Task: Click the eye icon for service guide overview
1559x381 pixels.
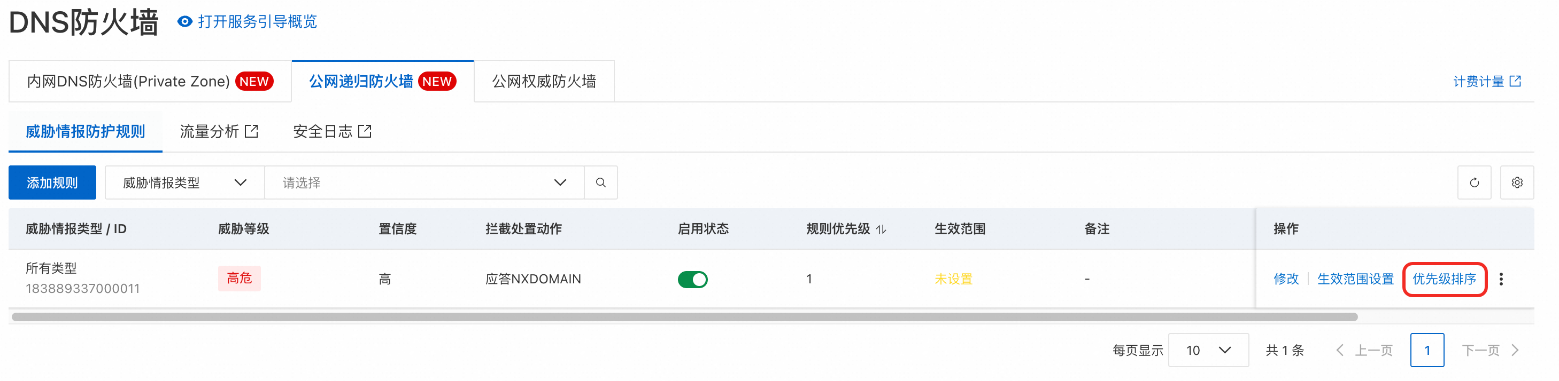Action: pyautogui.click(x=184, y=22)
